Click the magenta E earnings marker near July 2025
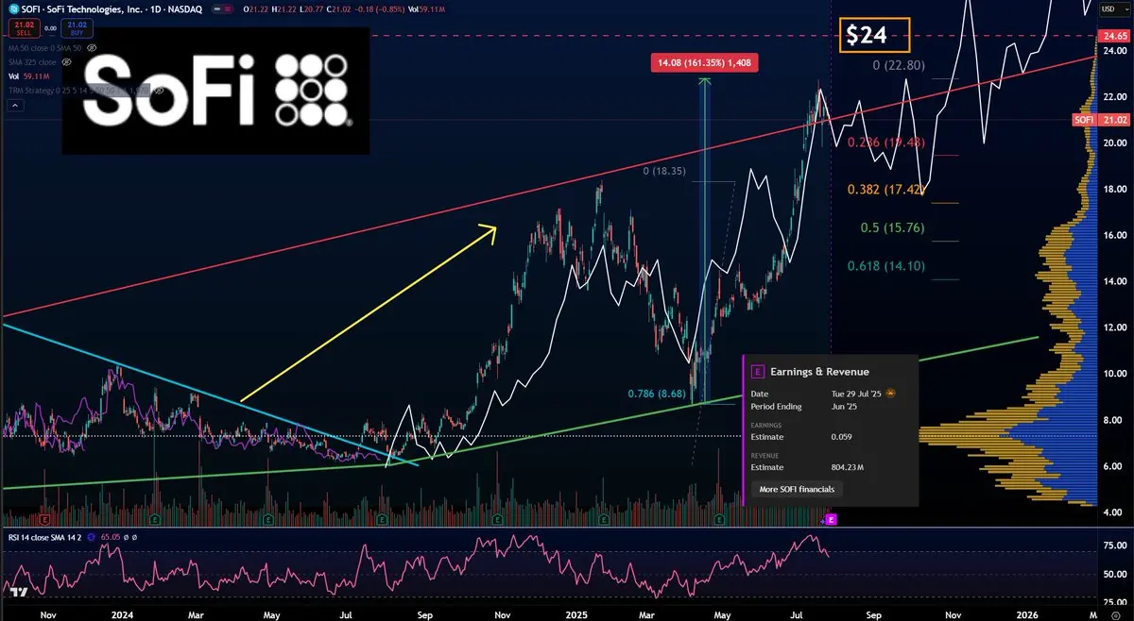This screenshot has height=621, width=1134. [832, 519]
